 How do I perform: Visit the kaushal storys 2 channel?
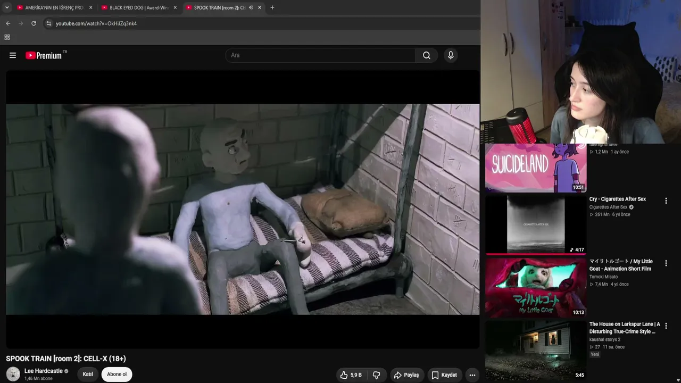click(x=605, y=339)
